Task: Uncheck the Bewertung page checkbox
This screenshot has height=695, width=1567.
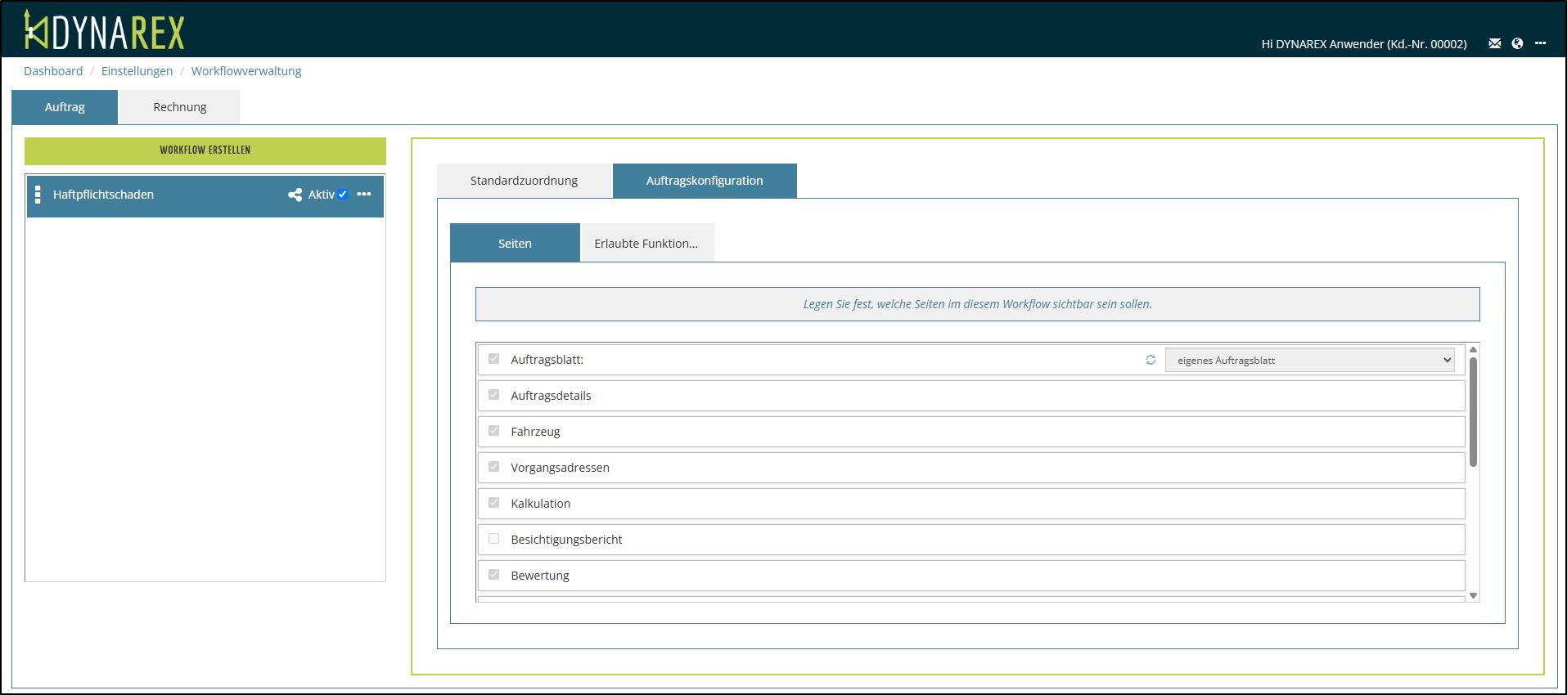Action: click(493, 575)
